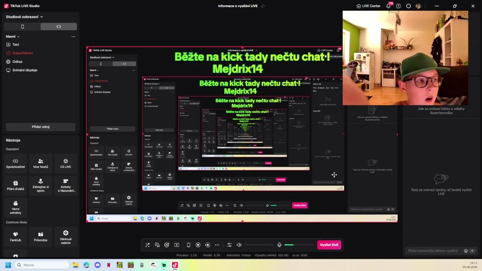Expand the hlavní scene dropdown

(x=13, y=37)
